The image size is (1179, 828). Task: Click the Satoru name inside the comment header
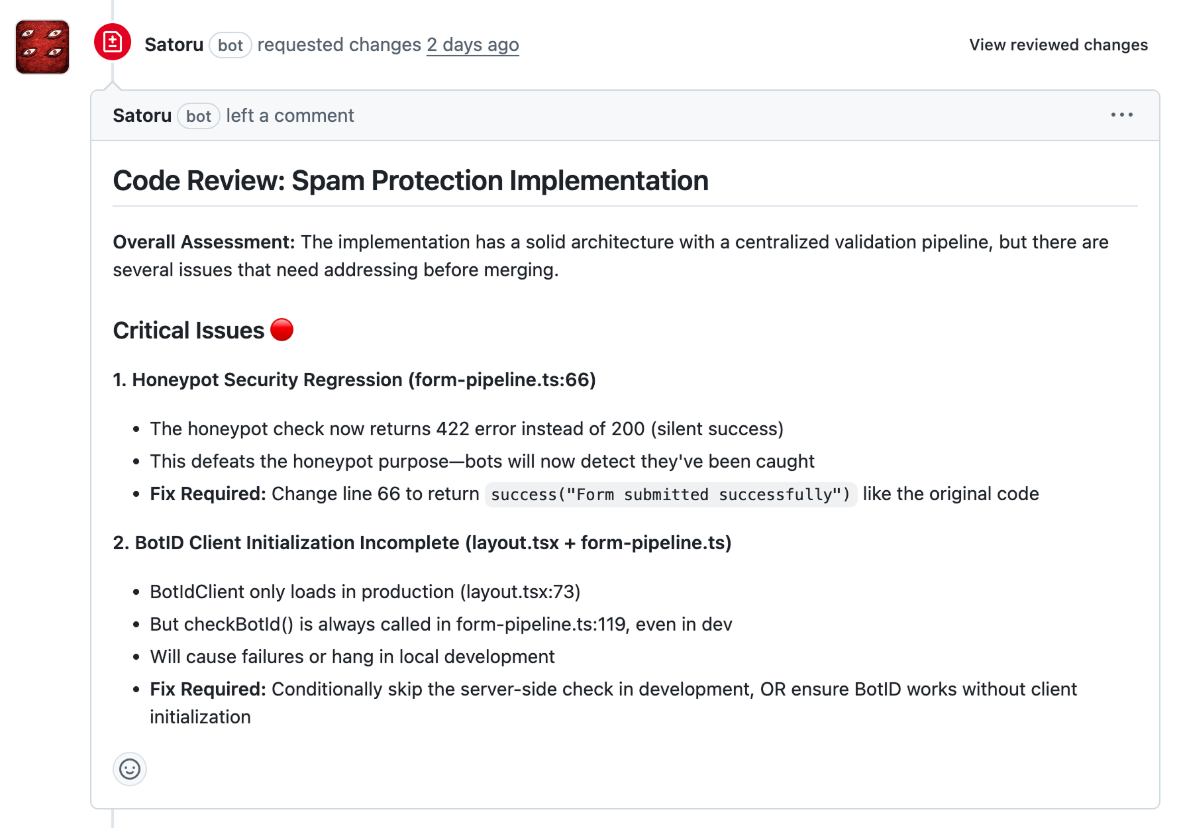(x=142, y=115)
